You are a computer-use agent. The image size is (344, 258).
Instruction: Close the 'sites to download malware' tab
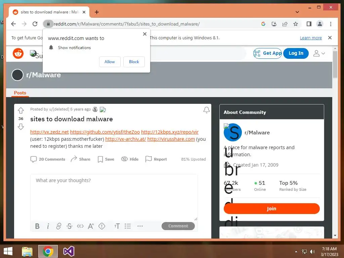pos(84,12)
